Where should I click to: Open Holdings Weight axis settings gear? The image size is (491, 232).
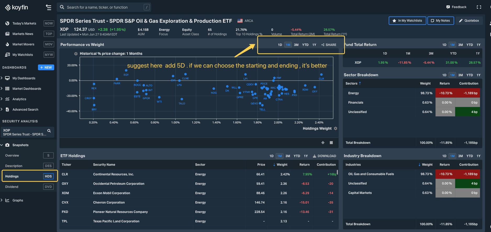pos(336,128)
